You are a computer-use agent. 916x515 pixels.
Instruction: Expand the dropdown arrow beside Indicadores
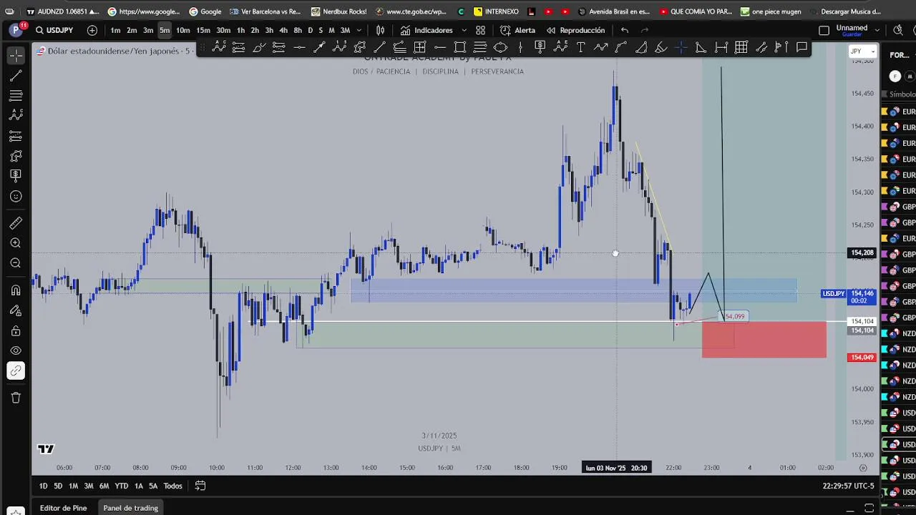(464, 30)
